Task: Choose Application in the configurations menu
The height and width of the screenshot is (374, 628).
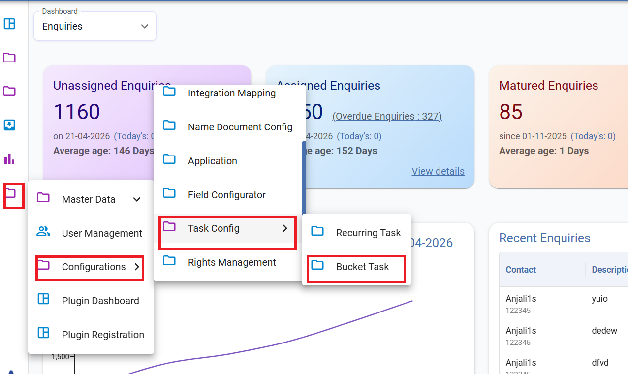Action: (x=227, y=161)
